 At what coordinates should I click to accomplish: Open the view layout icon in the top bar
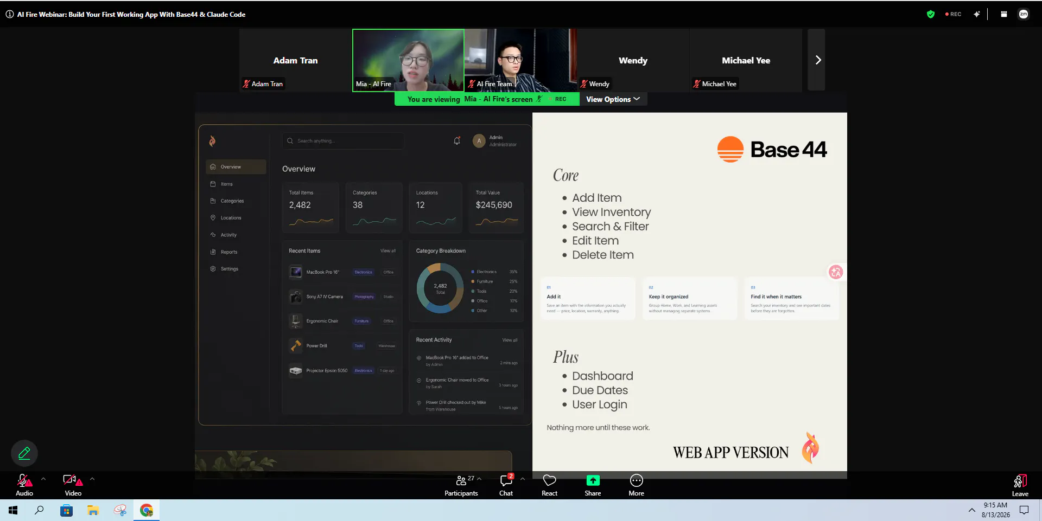1004,15
